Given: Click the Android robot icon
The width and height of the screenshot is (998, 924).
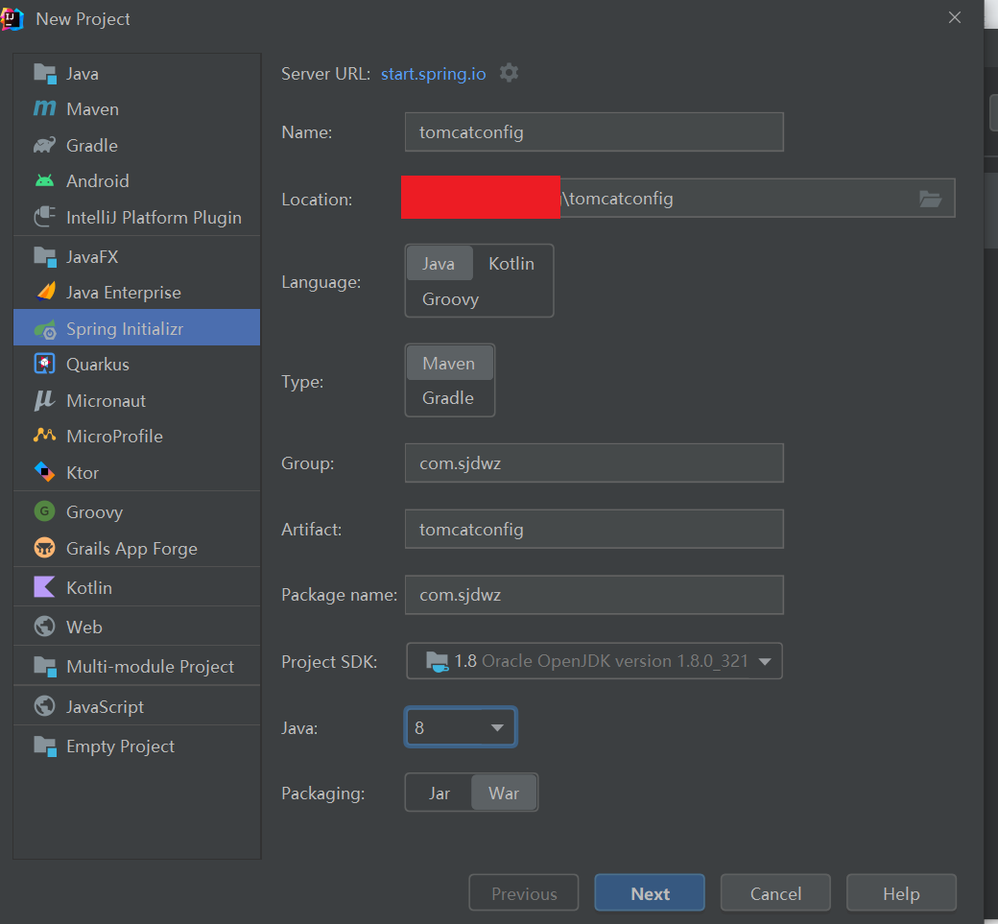Looking at the screenshot, I should tap(44, 180).
